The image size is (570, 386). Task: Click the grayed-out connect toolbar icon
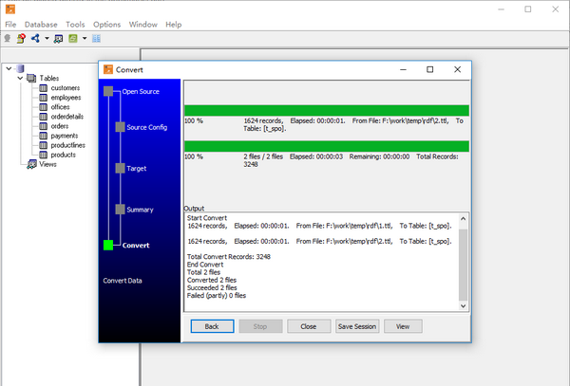[x=8, y=39]
